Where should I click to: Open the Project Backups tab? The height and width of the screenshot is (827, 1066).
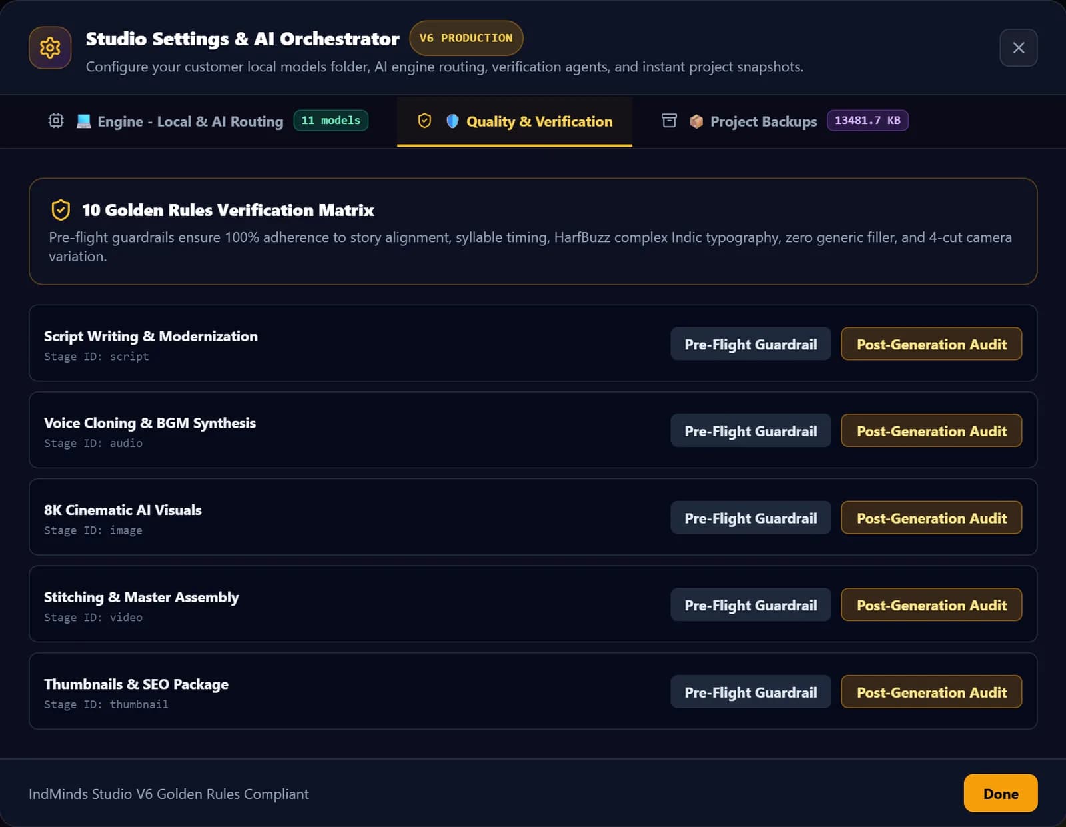click(784, 121)
